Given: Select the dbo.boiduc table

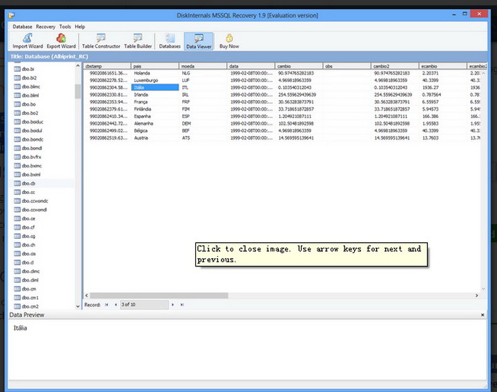Looking at the screenshot, I should point(32,121).
